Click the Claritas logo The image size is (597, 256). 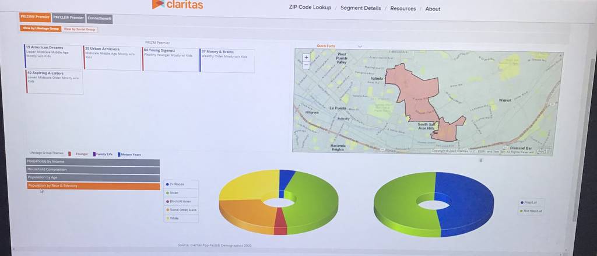click(177, 4)
